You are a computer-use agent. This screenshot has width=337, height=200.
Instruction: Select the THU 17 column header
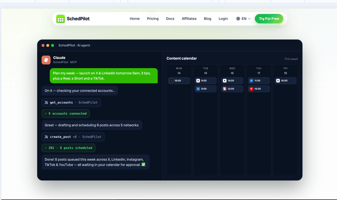pyautogui.click(x=259, y=71)
